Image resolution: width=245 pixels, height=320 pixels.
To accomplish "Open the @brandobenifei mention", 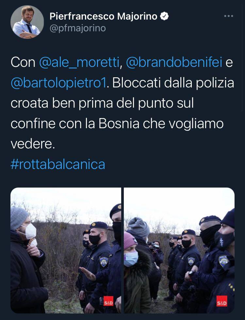I will 174,62.
